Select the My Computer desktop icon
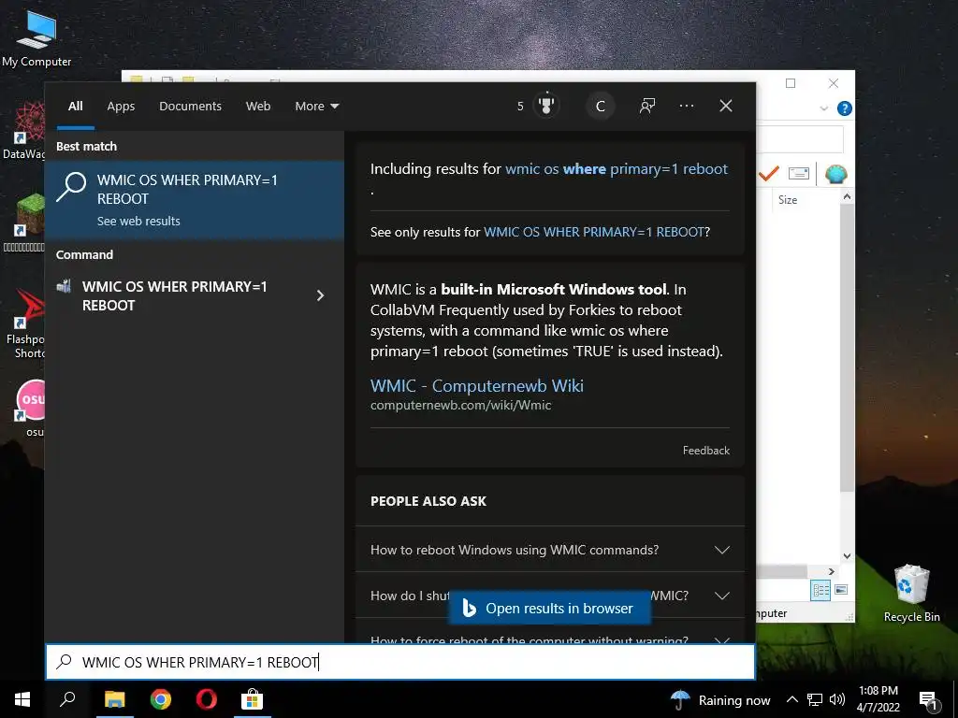This screenshot has width=958, height=718. pyautogui.click(x=36, y=37)
